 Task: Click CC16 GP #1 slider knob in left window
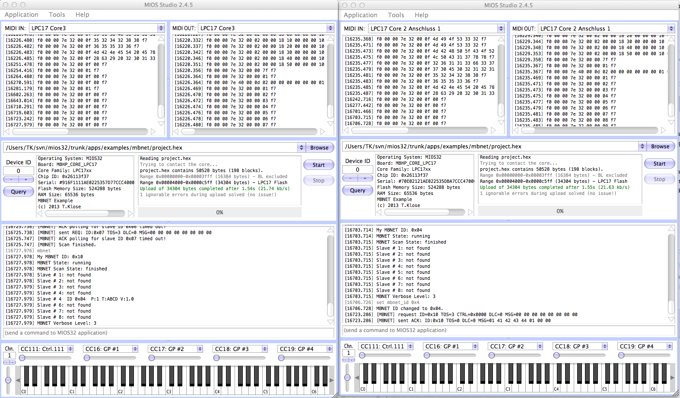point(87,358)
